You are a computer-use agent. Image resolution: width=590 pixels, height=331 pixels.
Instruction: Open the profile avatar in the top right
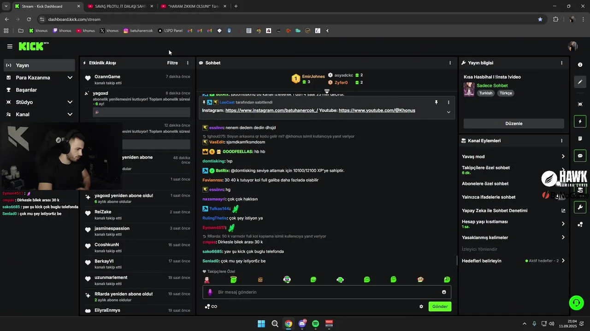coord(573,46)
